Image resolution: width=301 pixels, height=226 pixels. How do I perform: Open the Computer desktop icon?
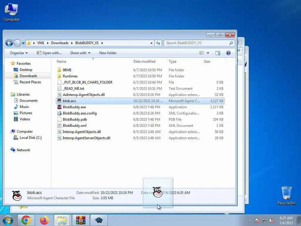(x=11, y=12)
